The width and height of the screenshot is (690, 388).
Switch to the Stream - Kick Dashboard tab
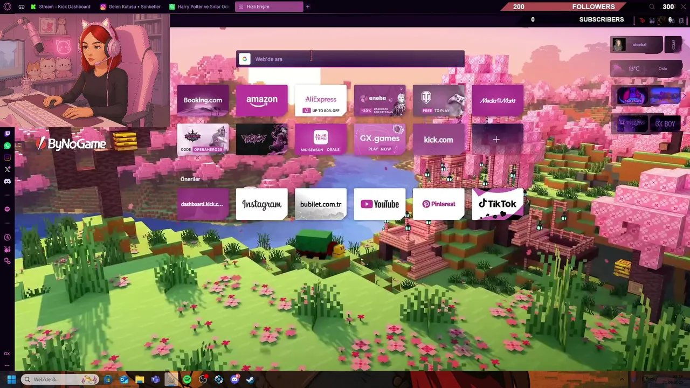[x=61, y=6]
